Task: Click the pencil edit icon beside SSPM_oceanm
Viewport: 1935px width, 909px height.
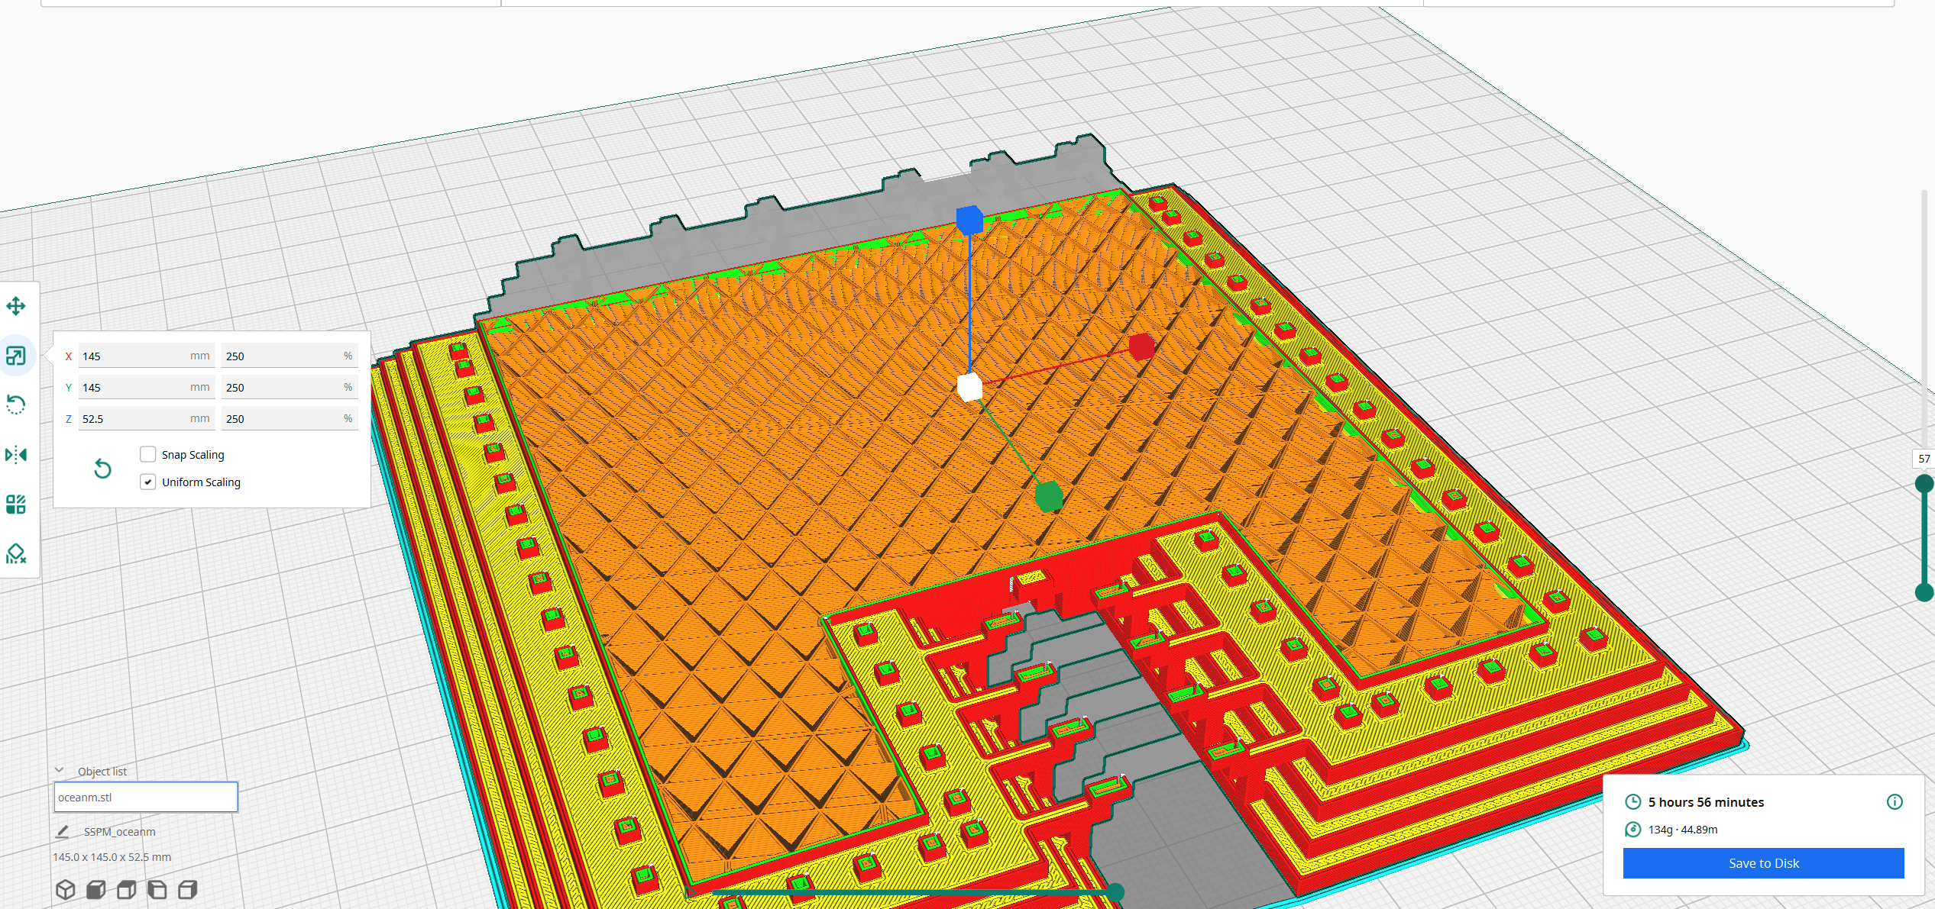Action: [63, 831]
